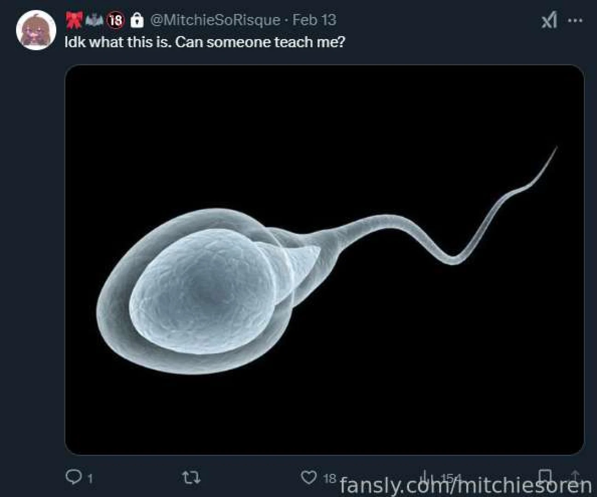Click the padlock icon beside username
Screen dimensions: 597x497
(137, 20)
